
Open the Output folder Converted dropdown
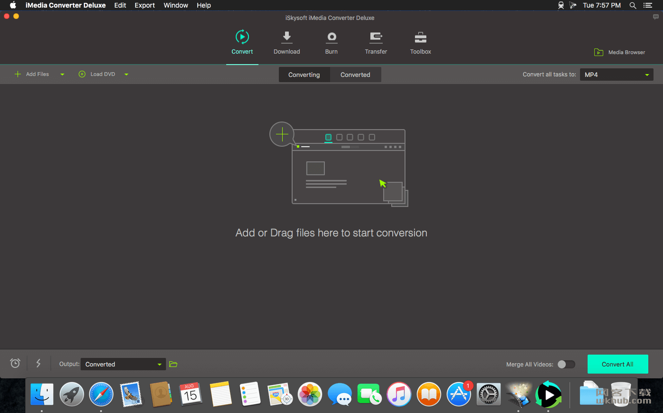123,364
